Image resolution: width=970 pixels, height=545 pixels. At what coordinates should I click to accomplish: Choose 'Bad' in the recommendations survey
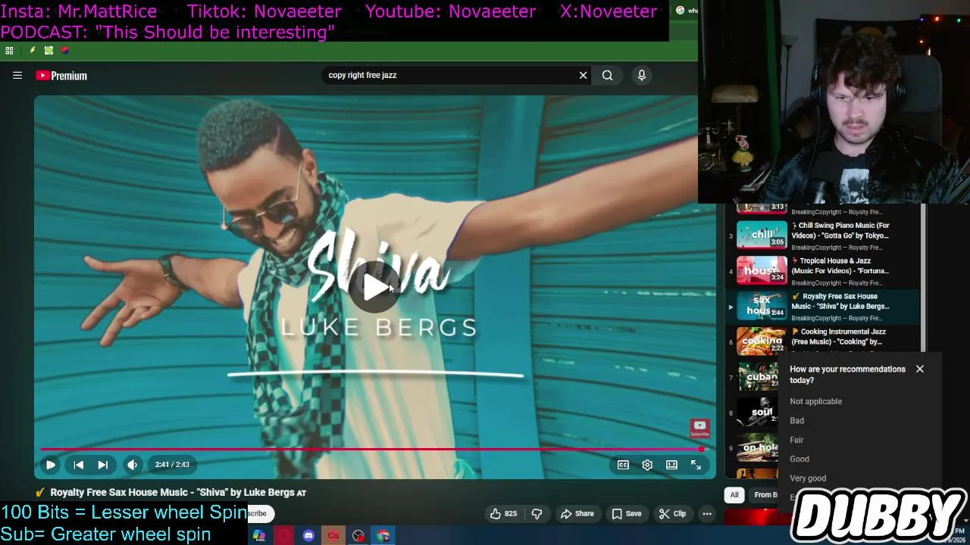797,421
